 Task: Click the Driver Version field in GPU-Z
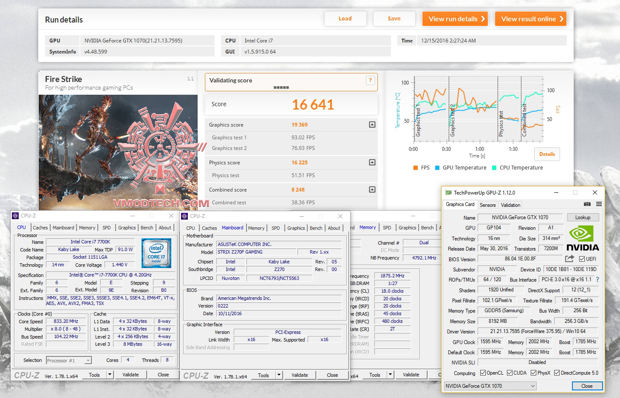(538, 331)
